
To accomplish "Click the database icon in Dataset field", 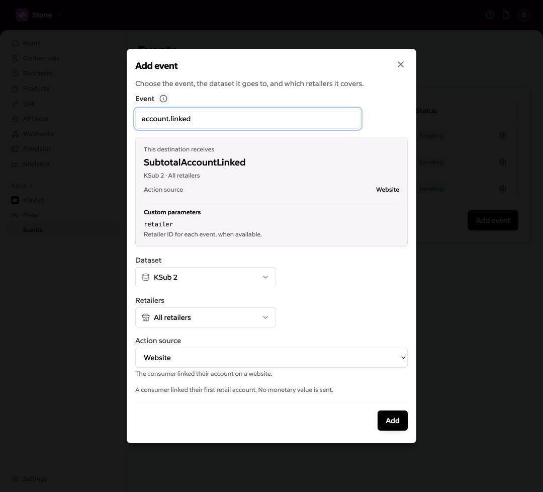I will [x=146, y=277].
